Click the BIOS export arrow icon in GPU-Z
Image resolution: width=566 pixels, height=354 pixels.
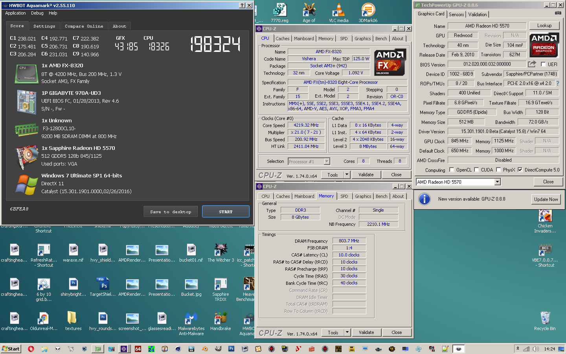tap(532, 64)
